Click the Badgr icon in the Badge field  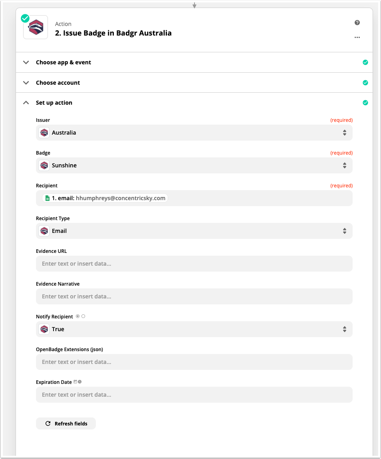tap(44, 165)
